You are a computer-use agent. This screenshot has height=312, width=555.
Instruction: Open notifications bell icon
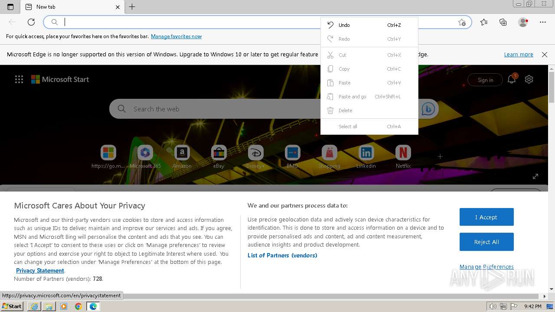click(x=512, y=79)
